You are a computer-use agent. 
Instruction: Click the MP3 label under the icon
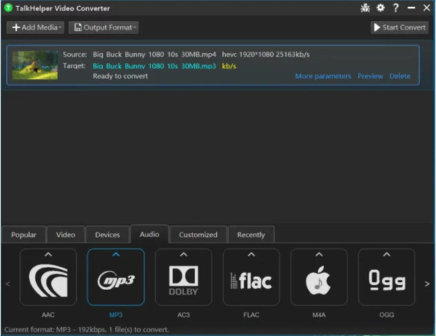[x=116, y=315]
